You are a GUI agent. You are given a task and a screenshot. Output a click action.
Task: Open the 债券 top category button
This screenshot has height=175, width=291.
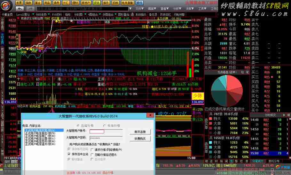(56, 3)
